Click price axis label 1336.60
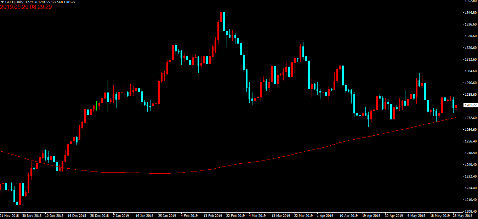The width and height of the screenshot is (478, 219). [x=471, y=24]
